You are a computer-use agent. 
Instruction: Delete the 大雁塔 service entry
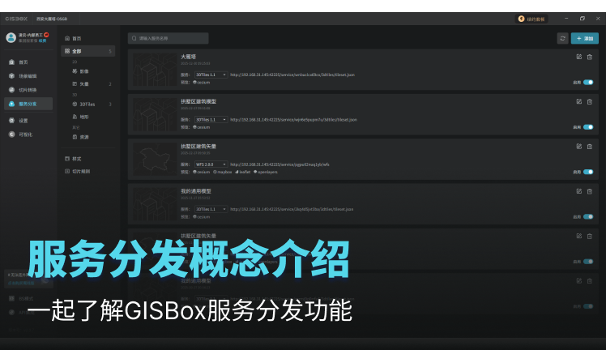590,57
